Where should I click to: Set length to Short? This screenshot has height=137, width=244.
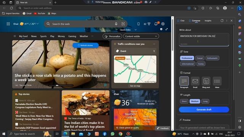coord(184,101)
